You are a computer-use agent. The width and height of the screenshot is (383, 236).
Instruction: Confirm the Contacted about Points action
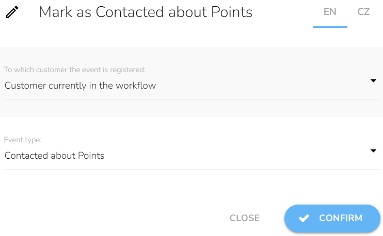click(x=332, y=218)
